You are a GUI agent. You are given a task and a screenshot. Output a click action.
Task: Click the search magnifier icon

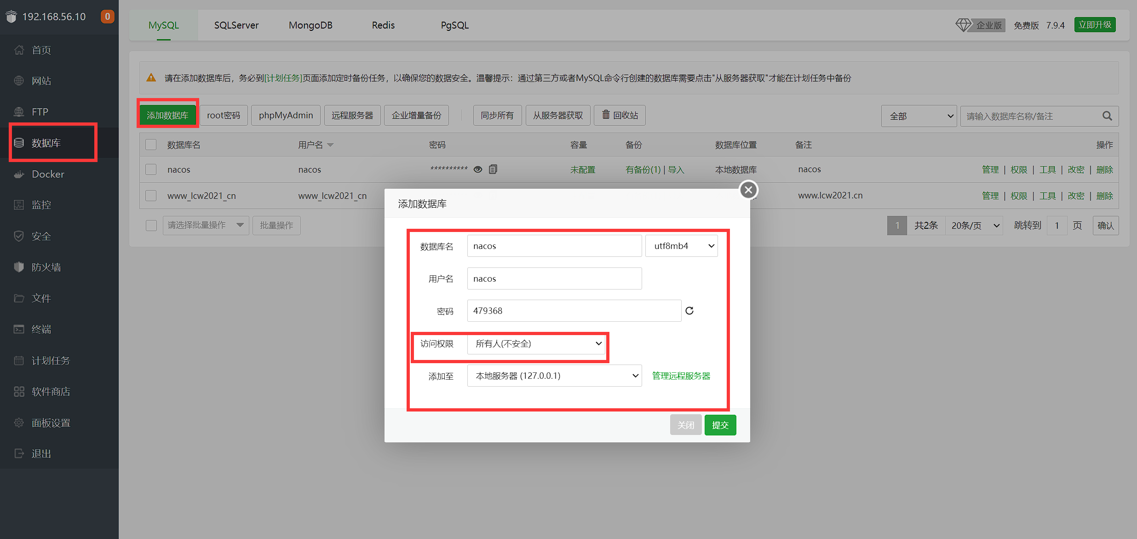pyautogui.click(x=1107, y=116)
